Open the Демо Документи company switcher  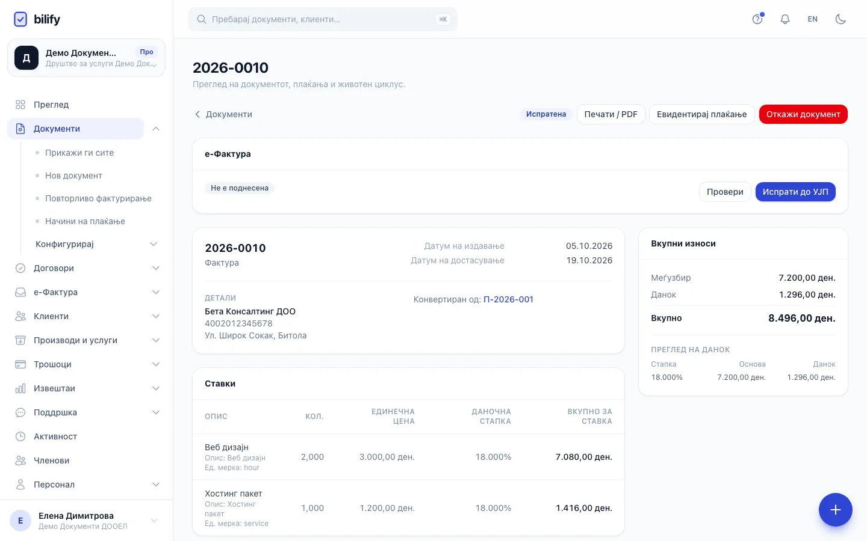coord(86,58)
